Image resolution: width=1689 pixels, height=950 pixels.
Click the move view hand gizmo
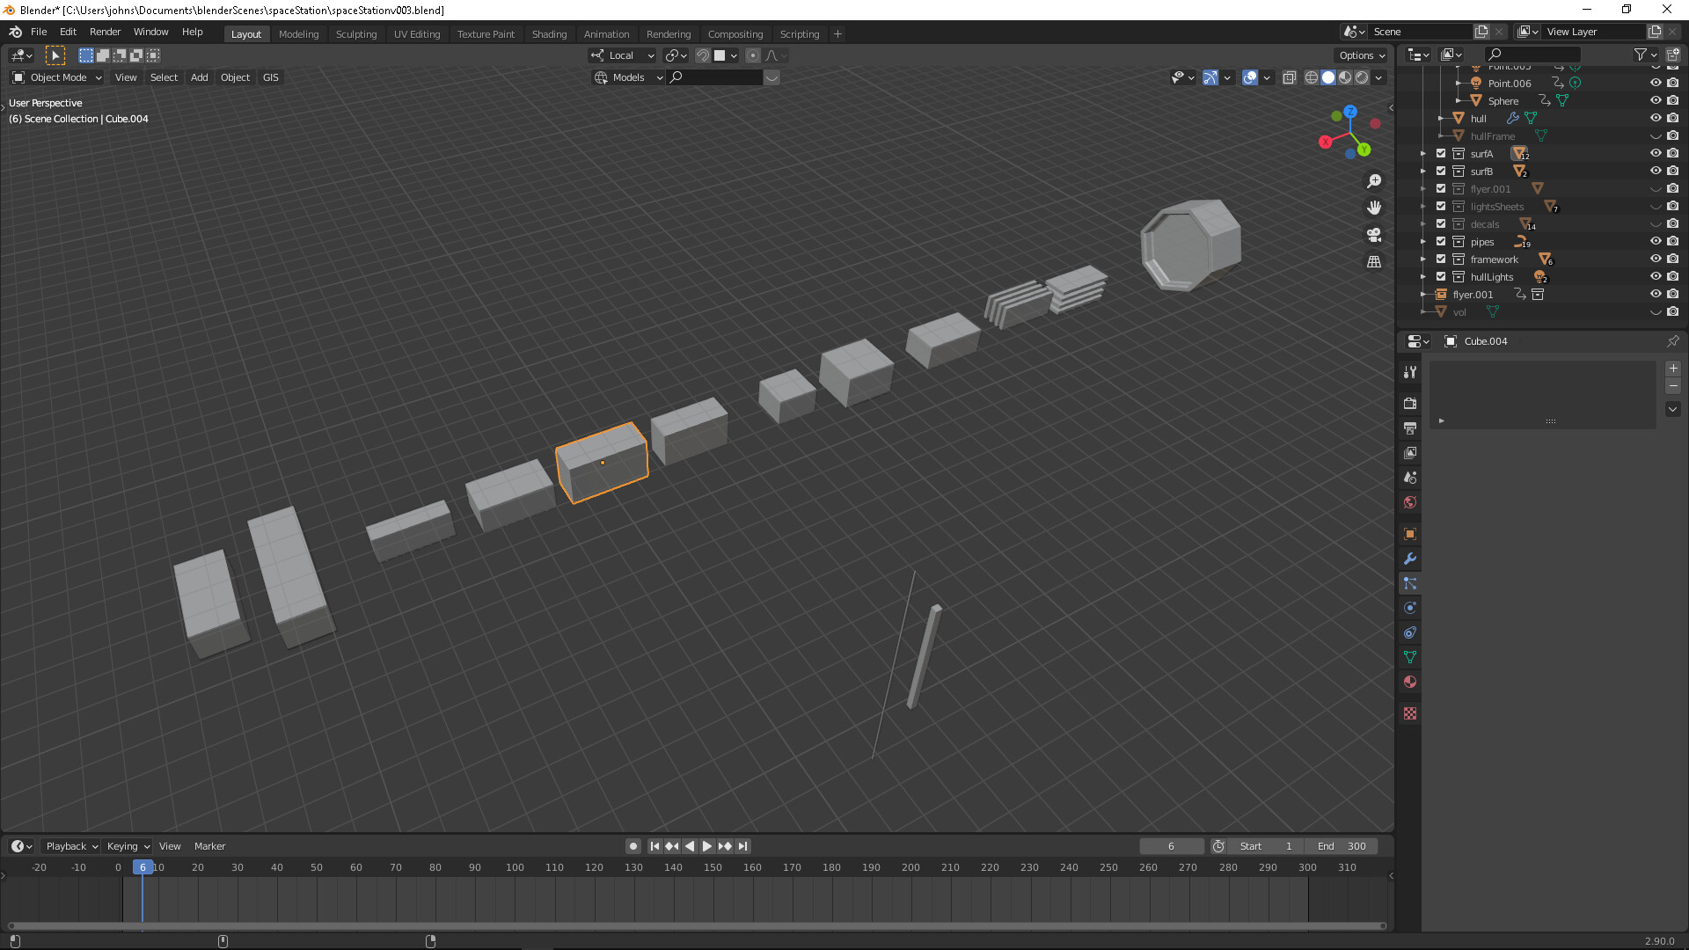1374,208
